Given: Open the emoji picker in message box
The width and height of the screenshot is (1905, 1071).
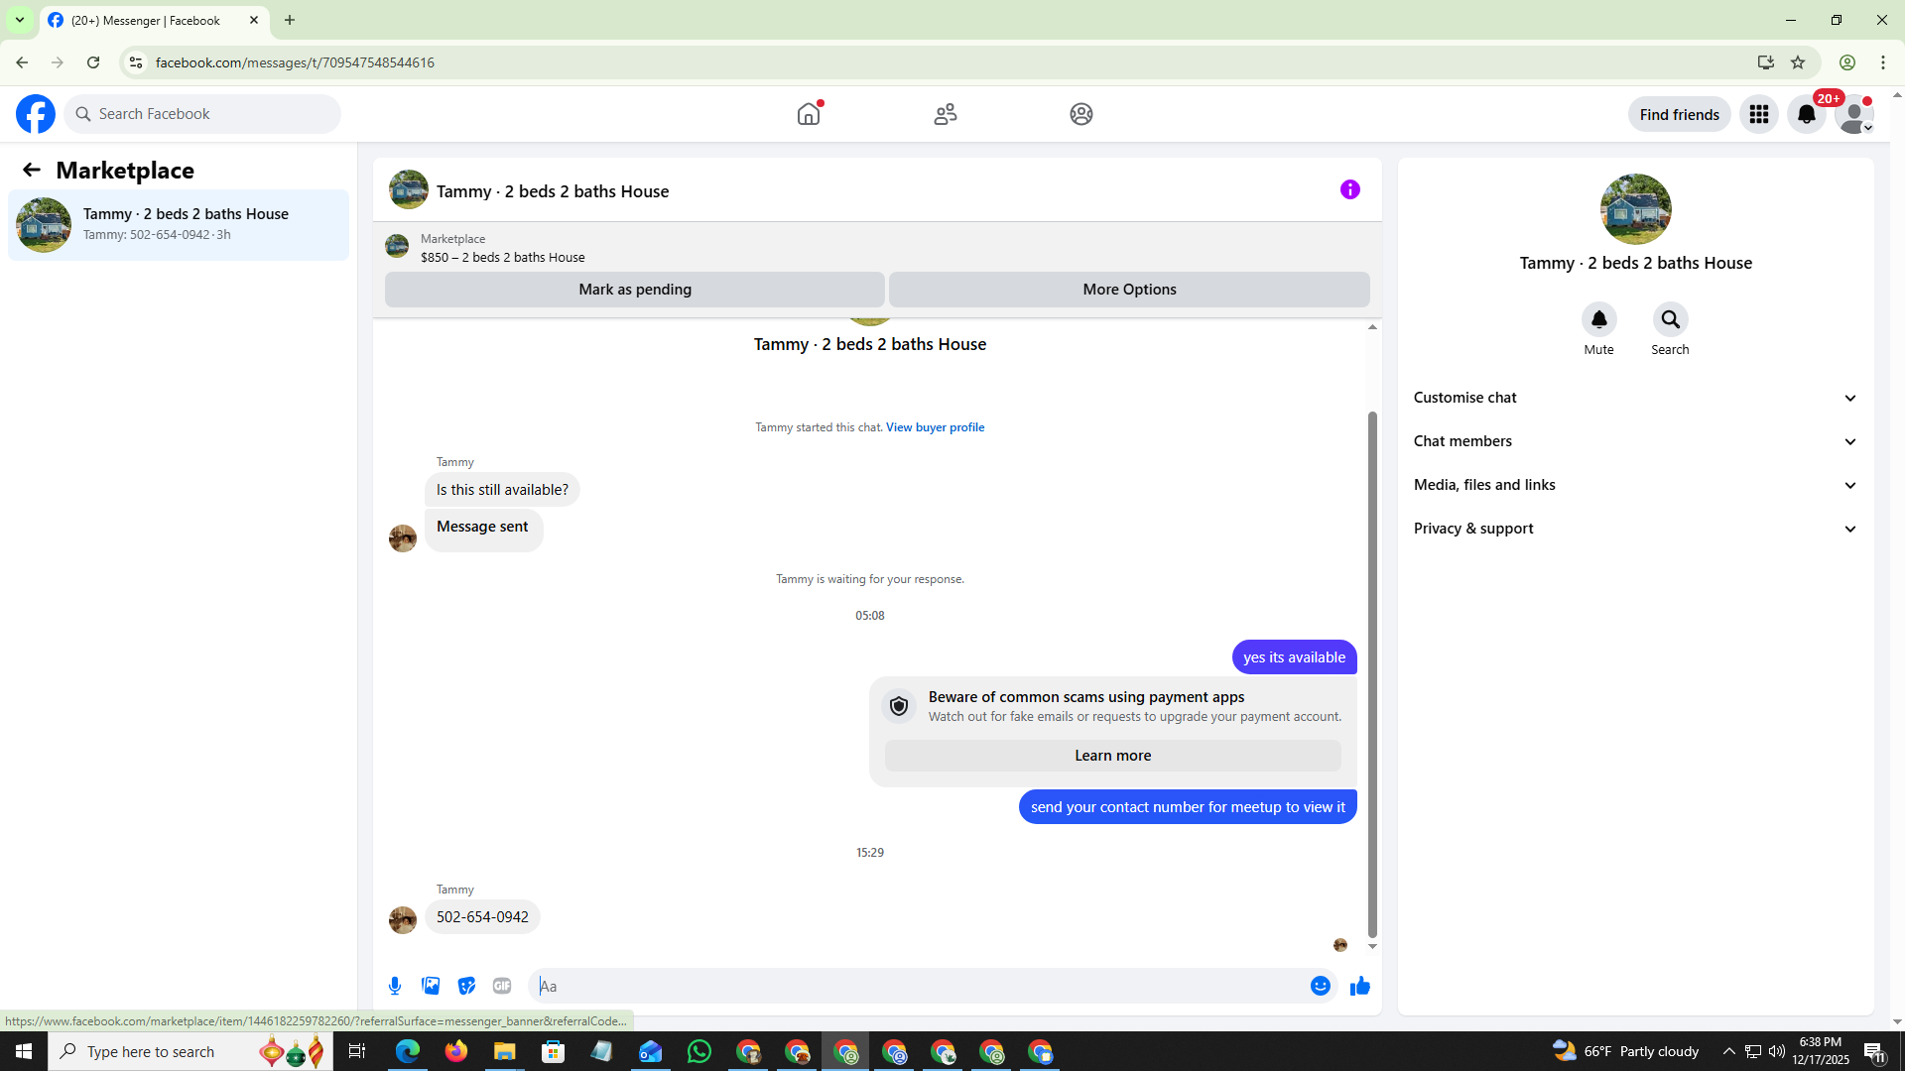Looking at the screenshot, I should coord(1320,986).
